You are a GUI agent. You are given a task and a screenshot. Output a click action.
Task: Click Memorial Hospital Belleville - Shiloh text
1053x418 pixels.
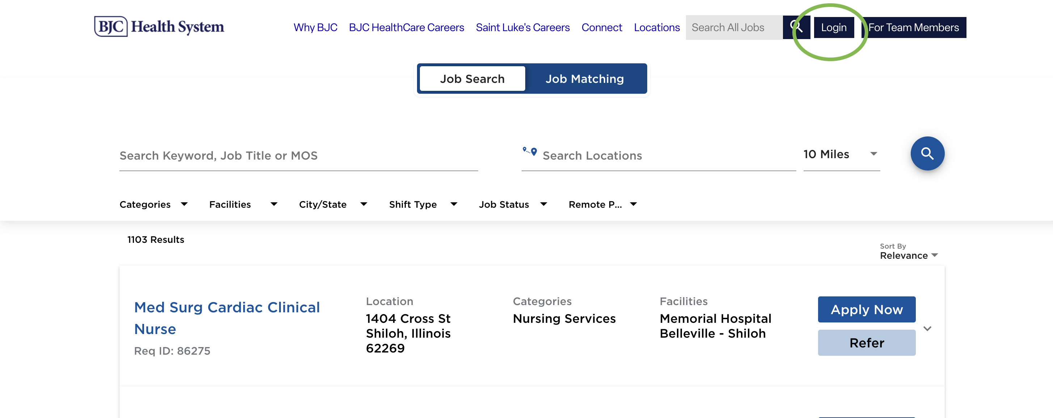pos(715,326)
